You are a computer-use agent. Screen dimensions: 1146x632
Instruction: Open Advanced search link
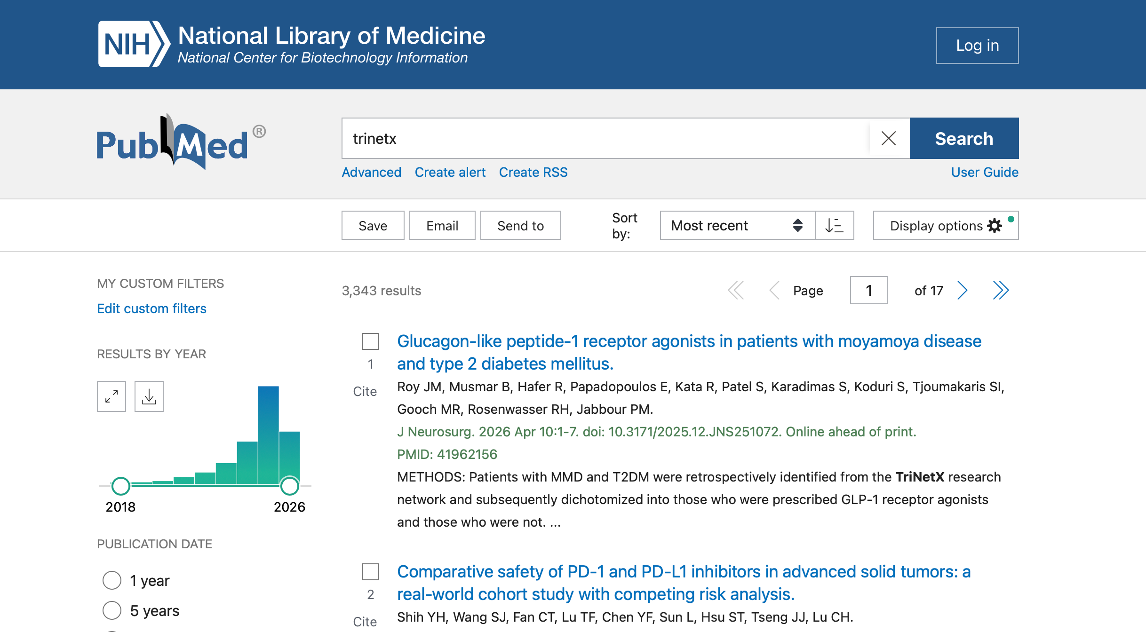[371, 172]
